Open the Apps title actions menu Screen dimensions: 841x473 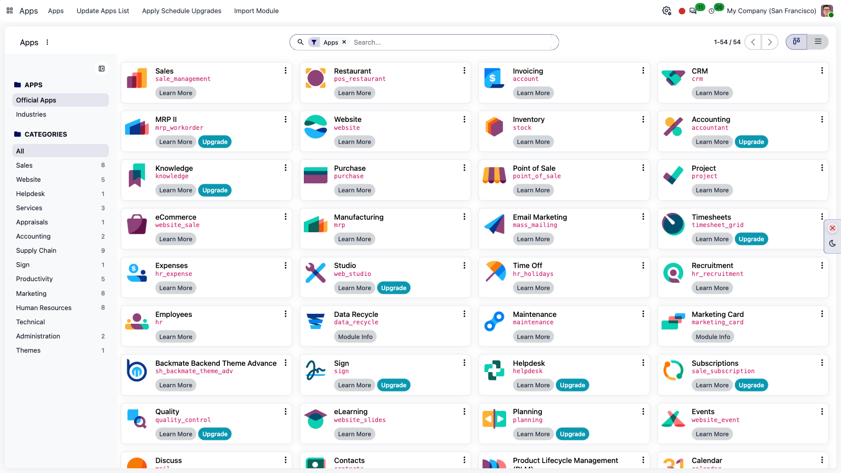[47, 42]
